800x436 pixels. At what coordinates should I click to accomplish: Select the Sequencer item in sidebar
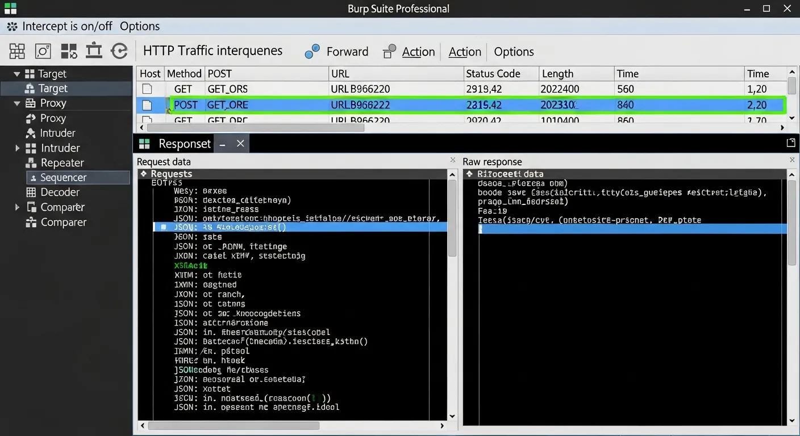pyautogui.click(x=63, y=178)
